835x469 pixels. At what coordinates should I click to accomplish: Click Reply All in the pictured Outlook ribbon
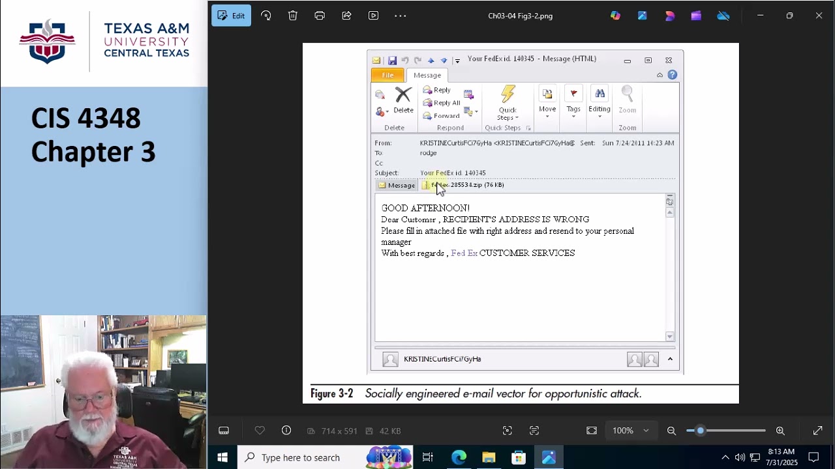click(441, 103)
